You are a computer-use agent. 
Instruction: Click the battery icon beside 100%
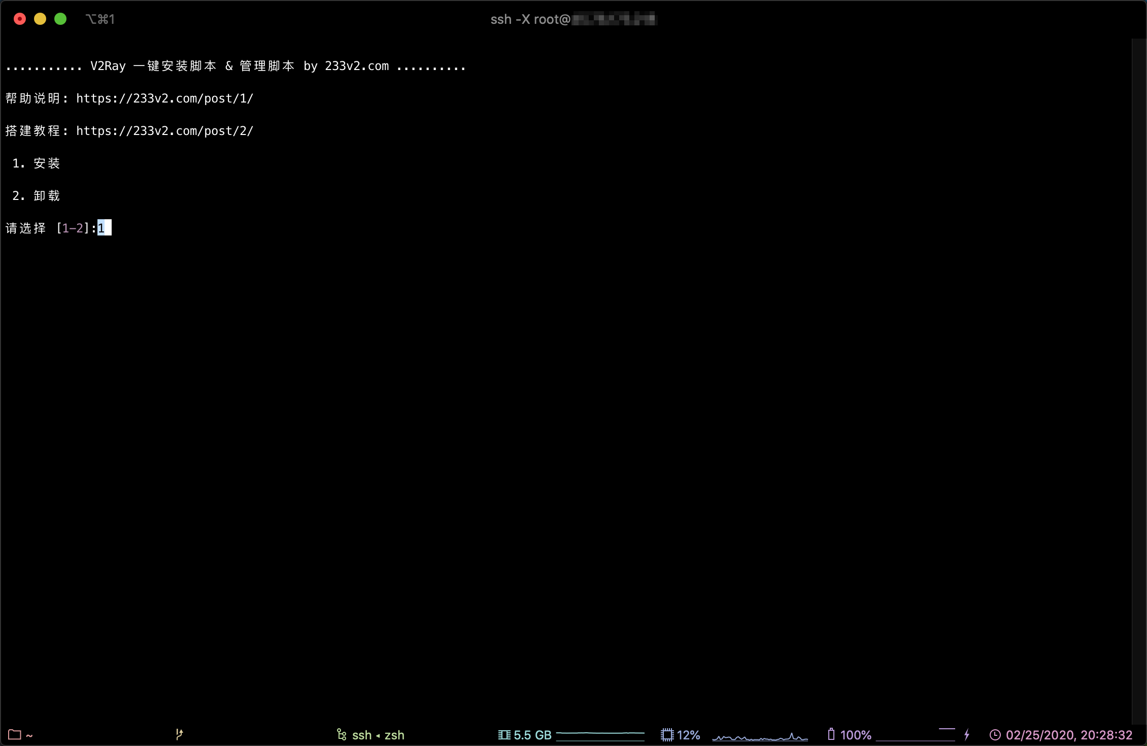(831, 734)
